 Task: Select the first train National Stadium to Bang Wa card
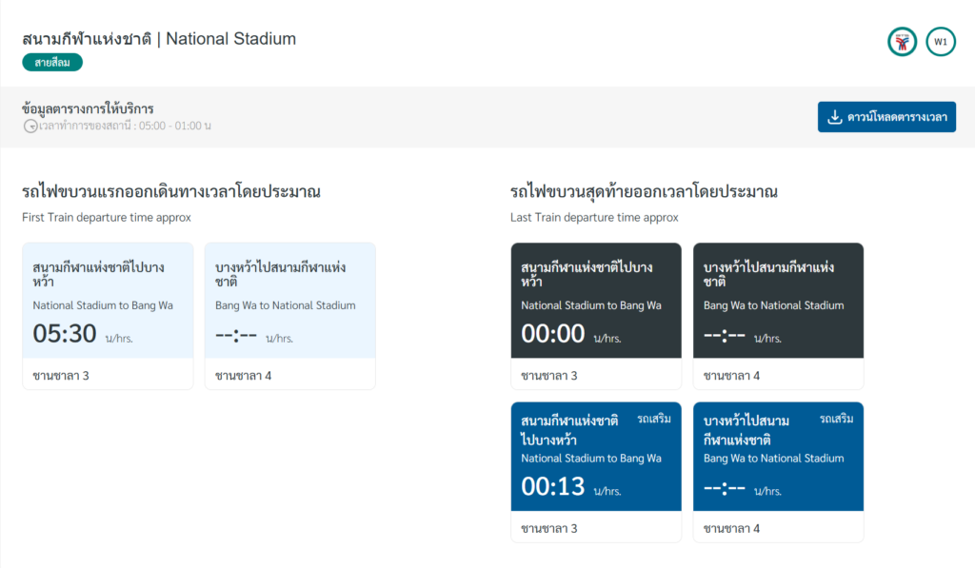[x=108, y=314]
